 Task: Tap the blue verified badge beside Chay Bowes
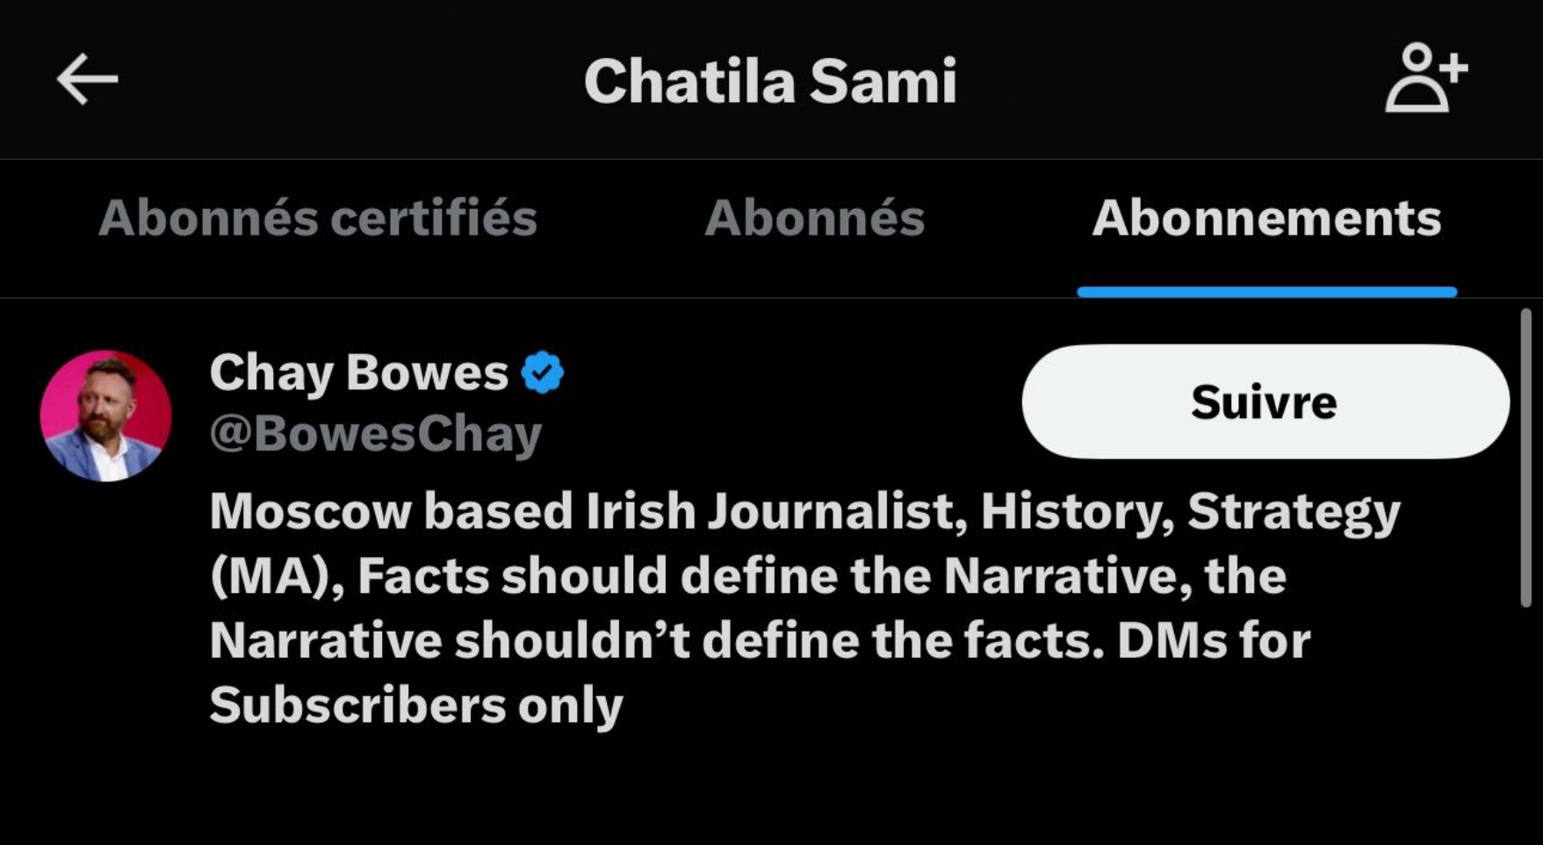point(542,372)
